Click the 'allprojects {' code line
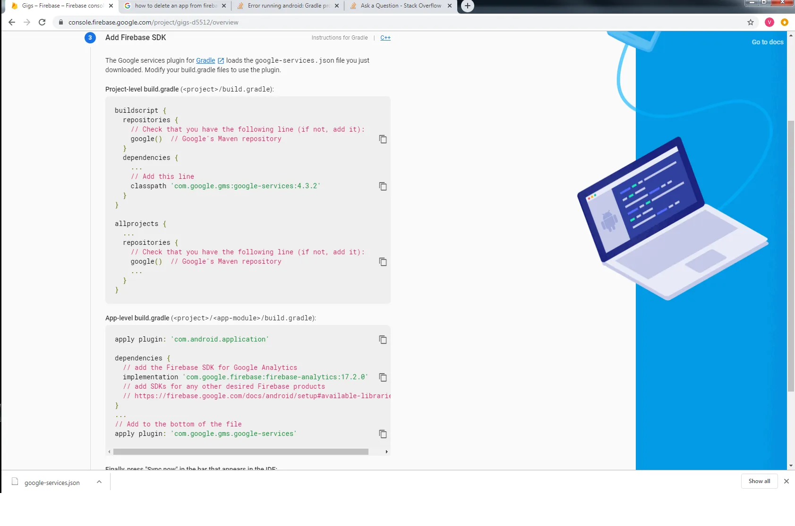The height and width of the screenshot is (526, 795). click(x=141, y=224)
